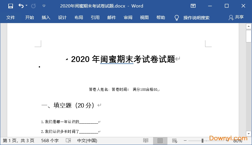The height and width of the screenshot is (145, 252).
Task: Click the vertical scrollbar thumb
Action: coord(249,36)
